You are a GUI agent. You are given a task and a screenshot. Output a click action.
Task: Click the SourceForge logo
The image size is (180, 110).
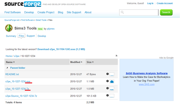tap(23, 4)
